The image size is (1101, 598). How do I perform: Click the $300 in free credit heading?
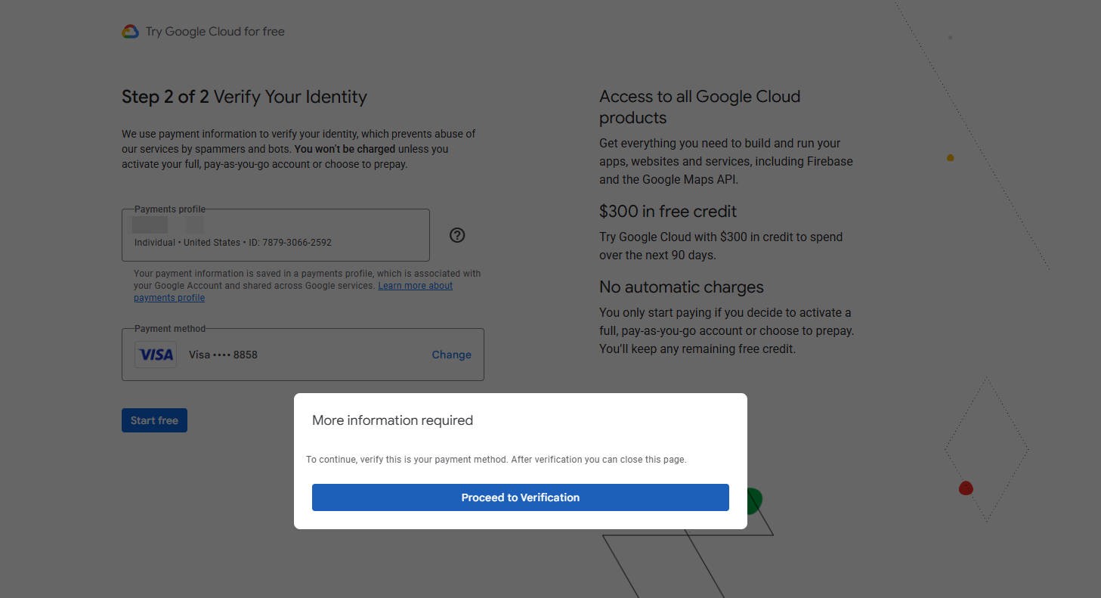click(x=668, y=212)
